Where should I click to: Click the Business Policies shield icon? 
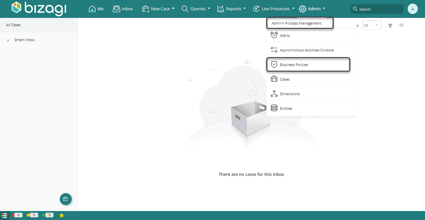[274, 64]
